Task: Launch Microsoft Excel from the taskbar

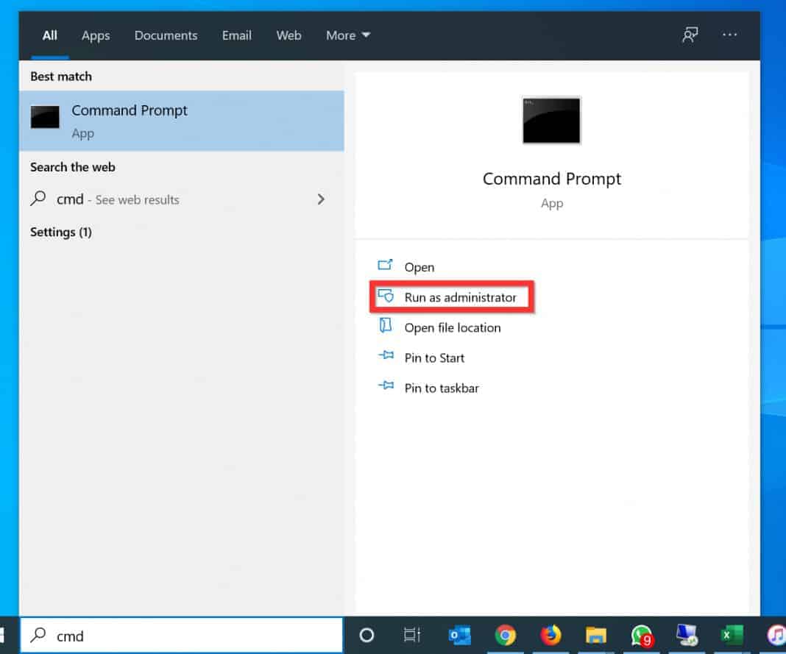Action: pyautogui.click(x=732, y=635)
